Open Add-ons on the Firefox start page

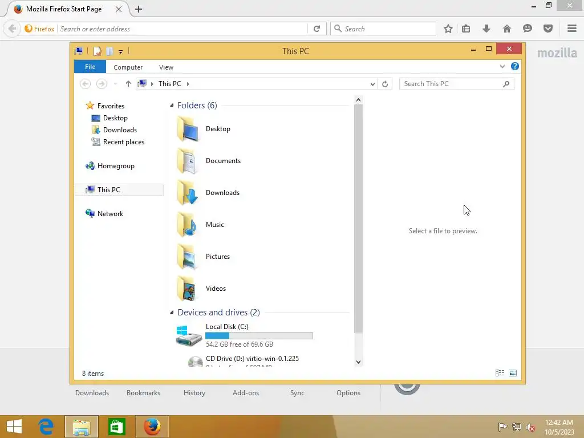246,393
